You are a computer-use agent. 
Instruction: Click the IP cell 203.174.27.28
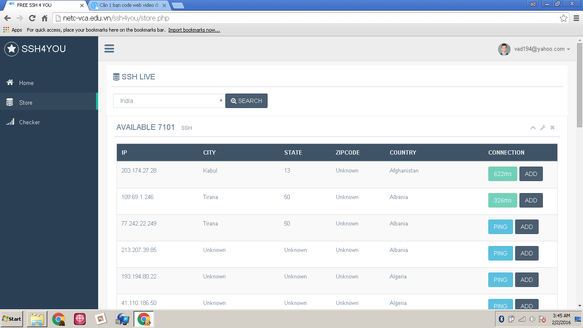coord(139,170)
